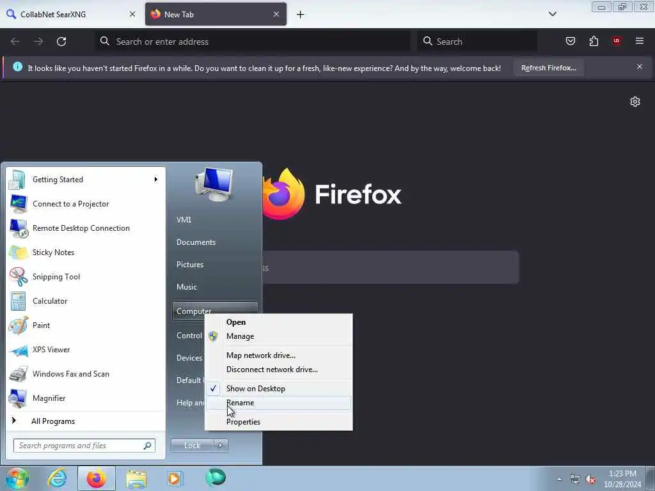Click the Windows Start orb
This screenshot has width=655, height=491.
[x=17, y=478]
